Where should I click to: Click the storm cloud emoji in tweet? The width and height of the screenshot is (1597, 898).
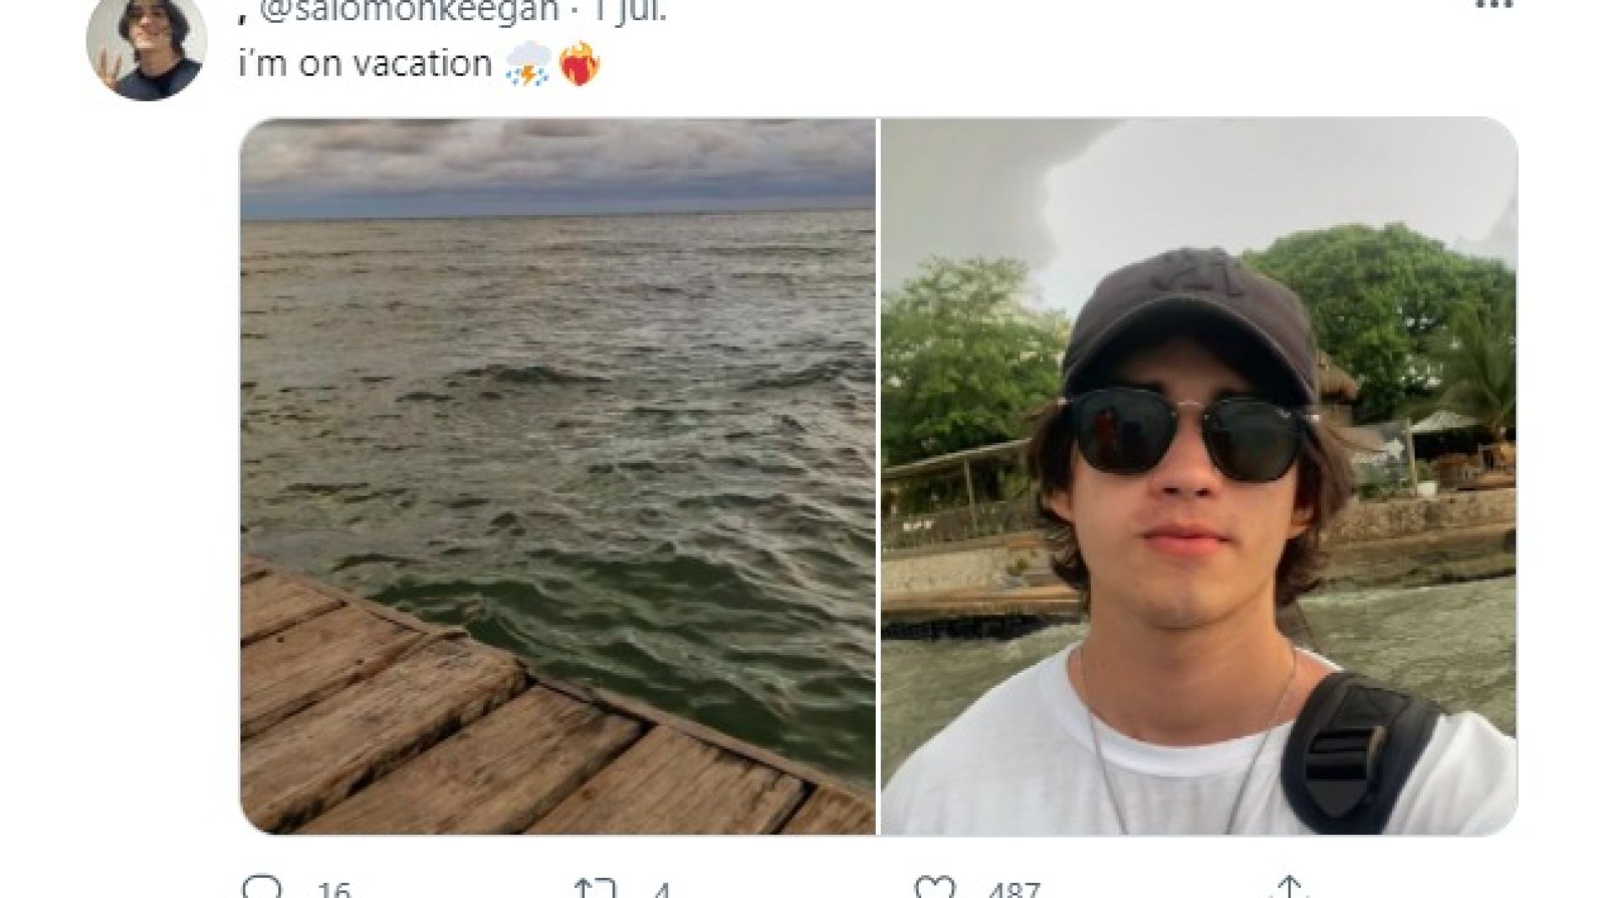click(x=529, y=66)
